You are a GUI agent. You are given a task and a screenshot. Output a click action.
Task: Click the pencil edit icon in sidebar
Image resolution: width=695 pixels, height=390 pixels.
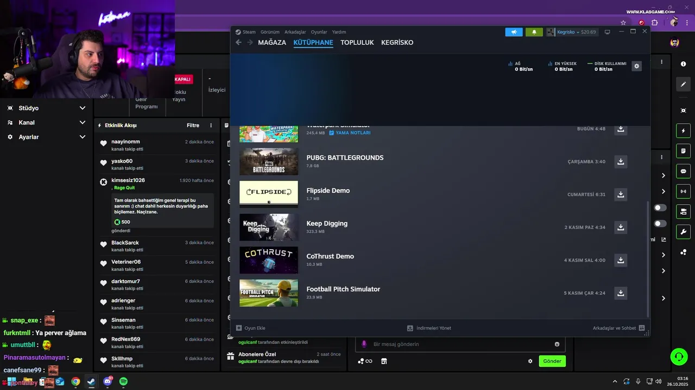click(x=683, y=84)
